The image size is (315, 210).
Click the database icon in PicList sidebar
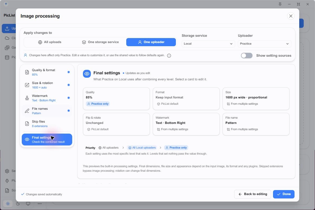(x=7, y=57)
